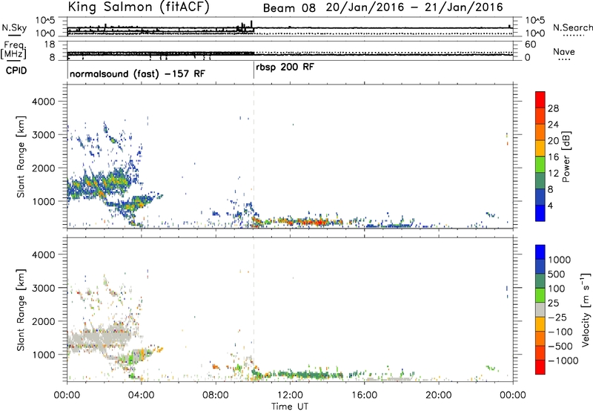Click the gray segment of Velocity color bar

coord(540,309)
